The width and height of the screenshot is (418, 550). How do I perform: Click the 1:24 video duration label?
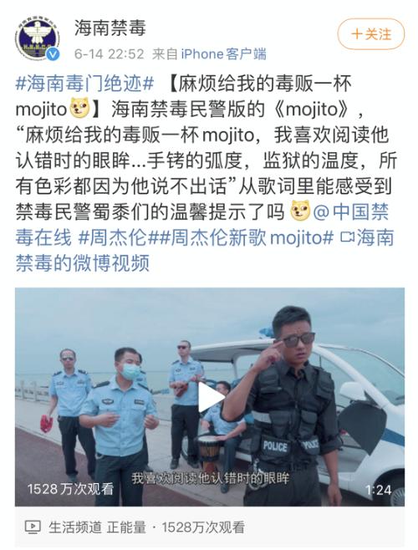coord(379,490)
